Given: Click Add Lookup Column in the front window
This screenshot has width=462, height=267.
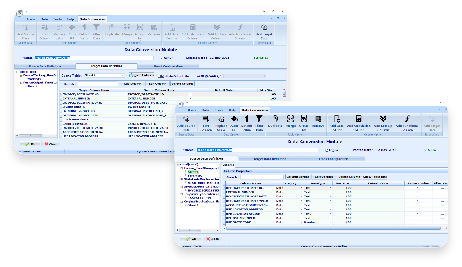Looking at the screenshot, I should point(383,123).
